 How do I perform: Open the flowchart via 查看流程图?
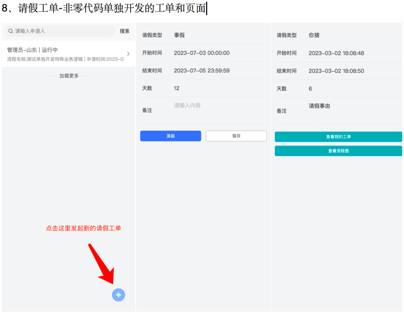(338, 151)
